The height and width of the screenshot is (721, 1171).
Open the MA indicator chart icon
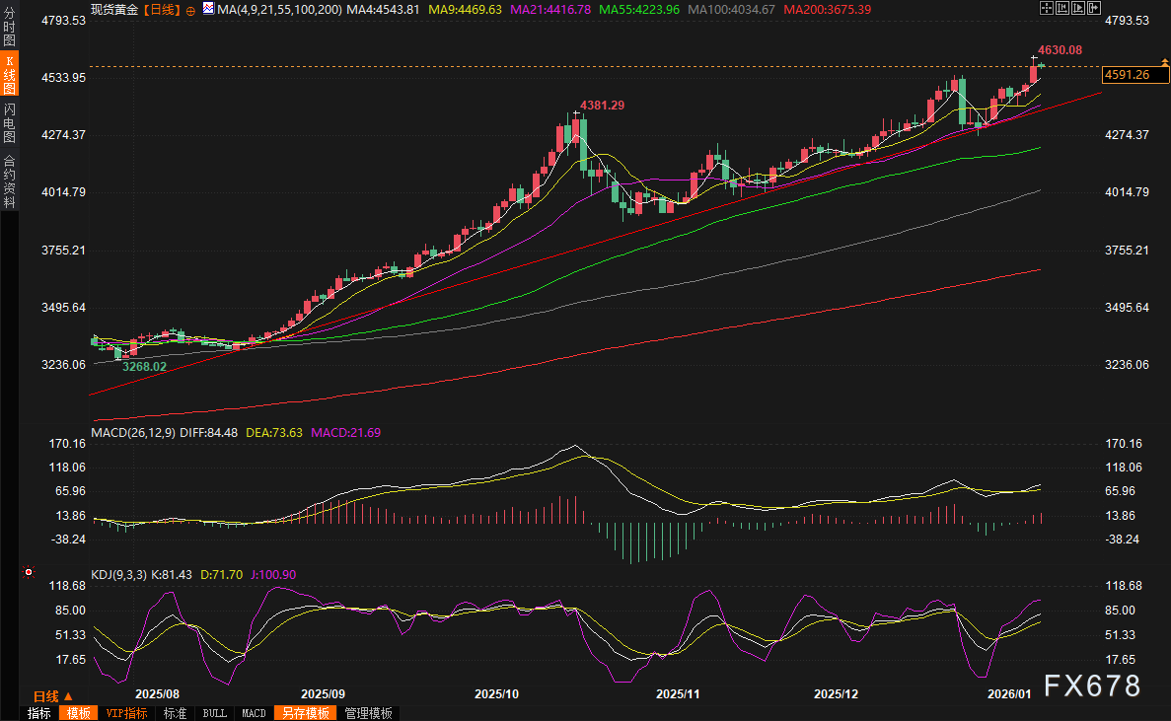(x=208, y=8)
